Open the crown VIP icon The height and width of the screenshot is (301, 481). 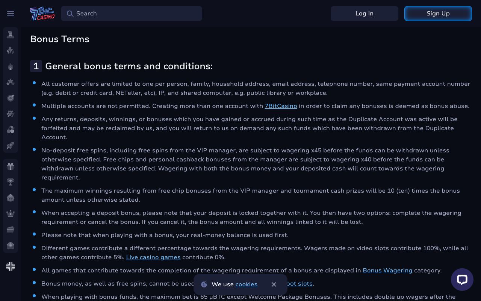(x=11, y=214)
